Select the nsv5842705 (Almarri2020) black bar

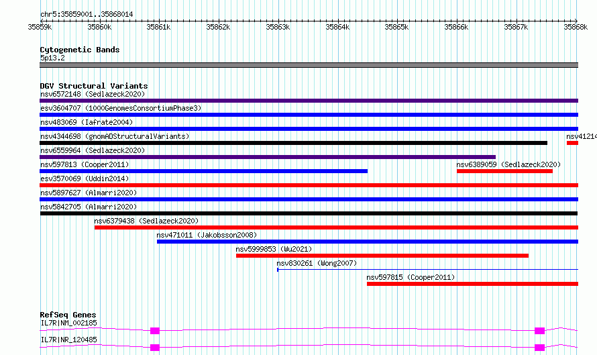(x=309, y=213)
